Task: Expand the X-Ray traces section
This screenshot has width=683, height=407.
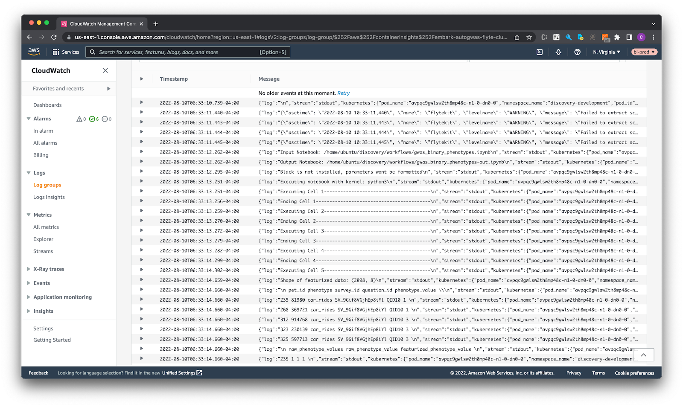Action: 29,269
